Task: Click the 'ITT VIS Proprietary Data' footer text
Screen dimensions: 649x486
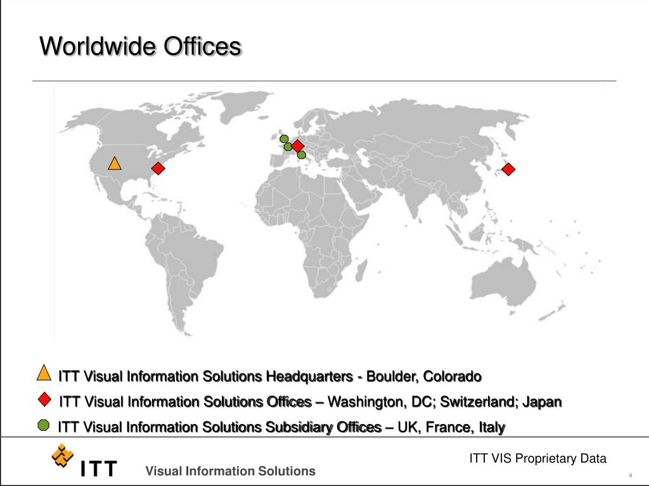Action: click(537, 458)
